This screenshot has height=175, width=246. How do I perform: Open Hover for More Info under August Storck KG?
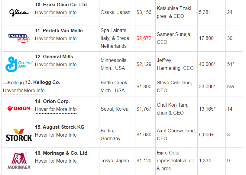coord(56,135)
